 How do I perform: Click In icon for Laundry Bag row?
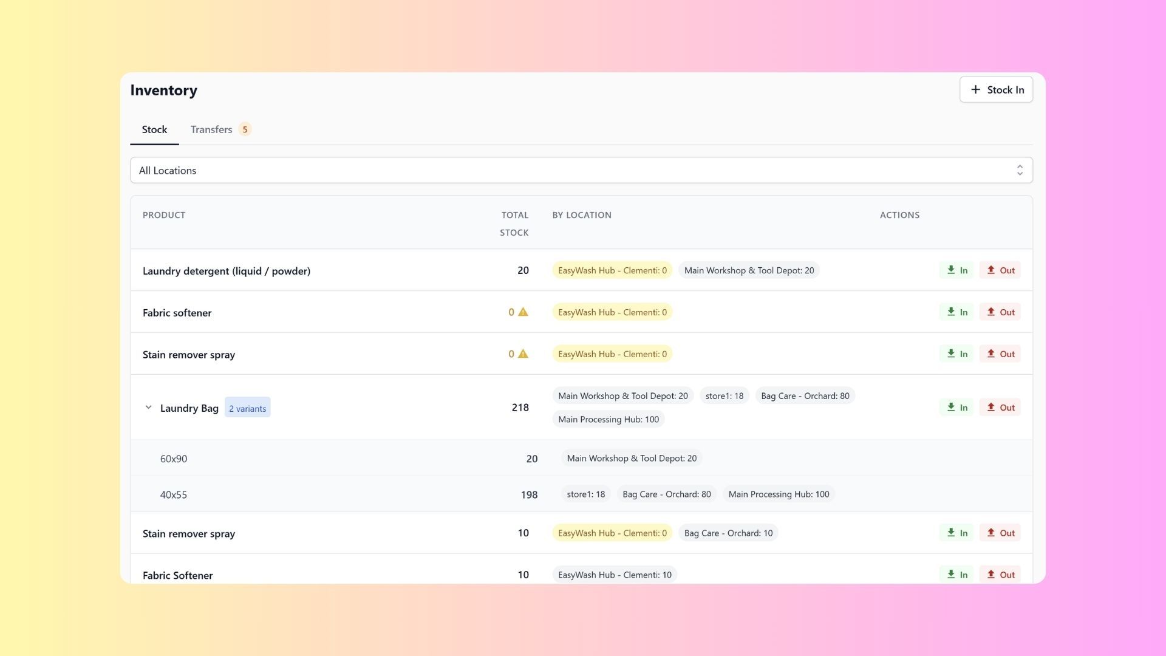(x=951, y=408)
